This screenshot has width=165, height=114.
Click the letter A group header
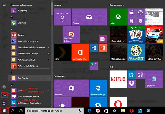coord(12,29)
